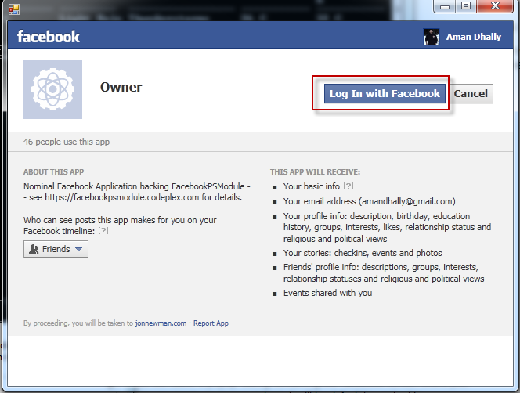
Task: Click the Events shared with you item
Action: (x=327, y=293)
